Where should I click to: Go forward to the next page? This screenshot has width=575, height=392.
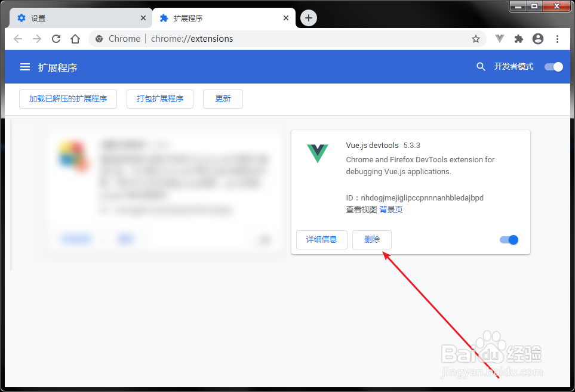click(x=37, y=39)
